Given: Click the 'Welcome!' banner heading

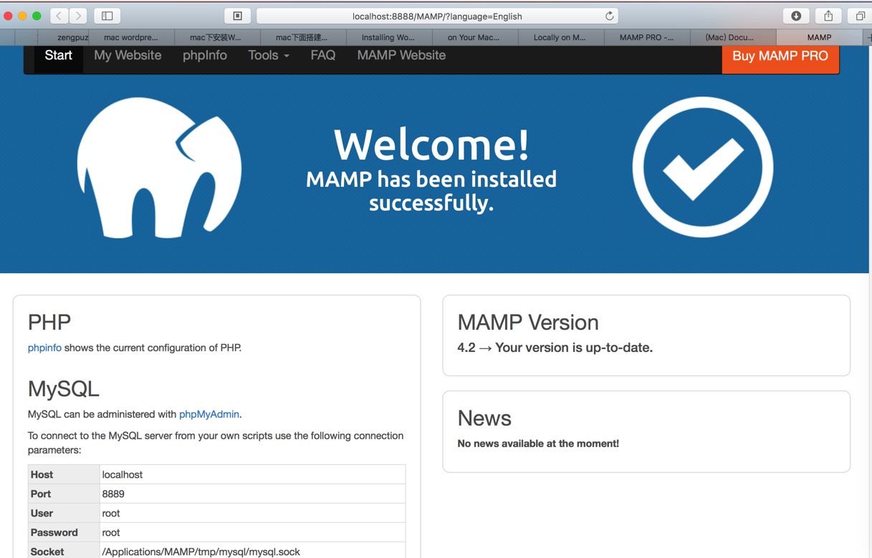Looking at the screenshot, I should (x=431, y=145).
